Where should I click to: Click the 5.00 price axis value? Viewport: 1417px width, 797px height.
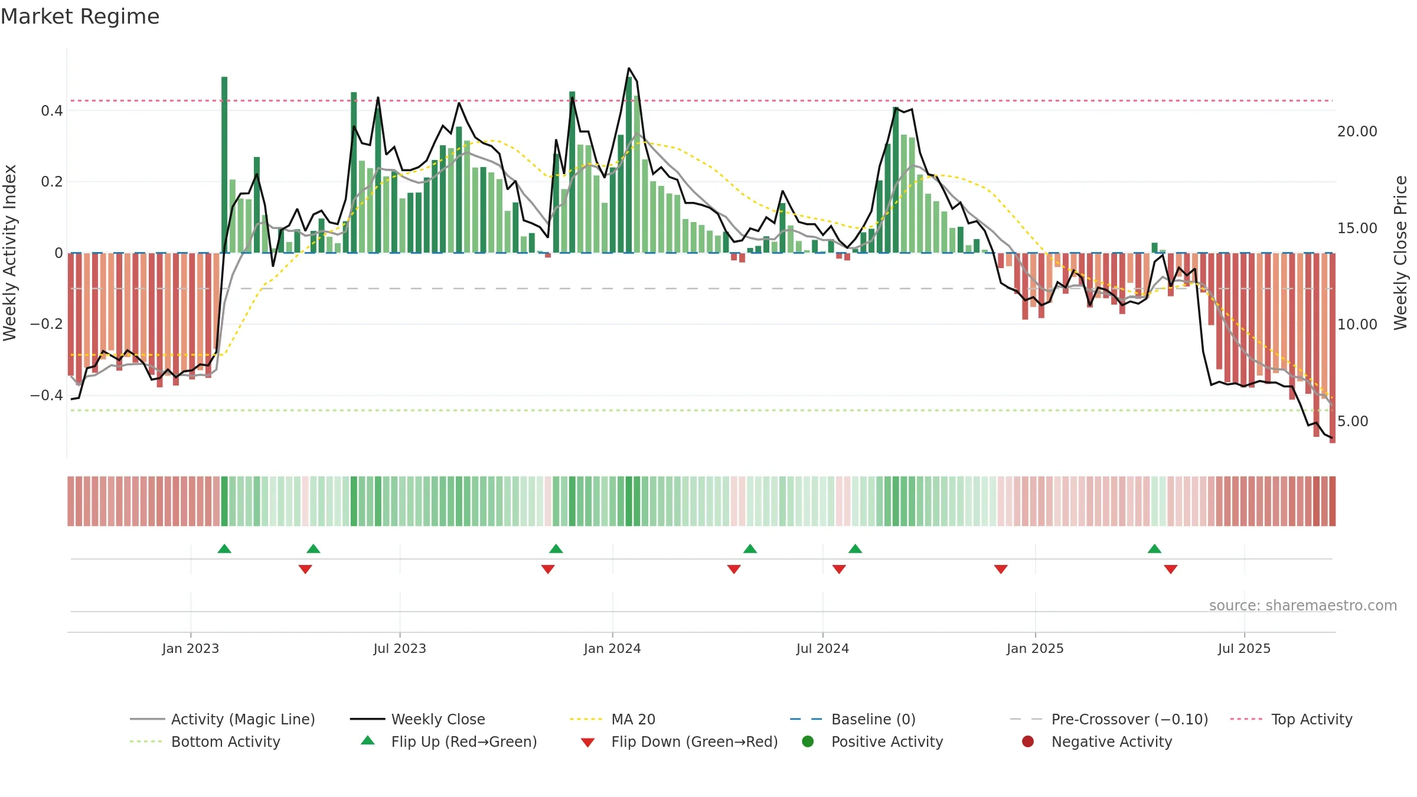click(x=1353, y=422)
